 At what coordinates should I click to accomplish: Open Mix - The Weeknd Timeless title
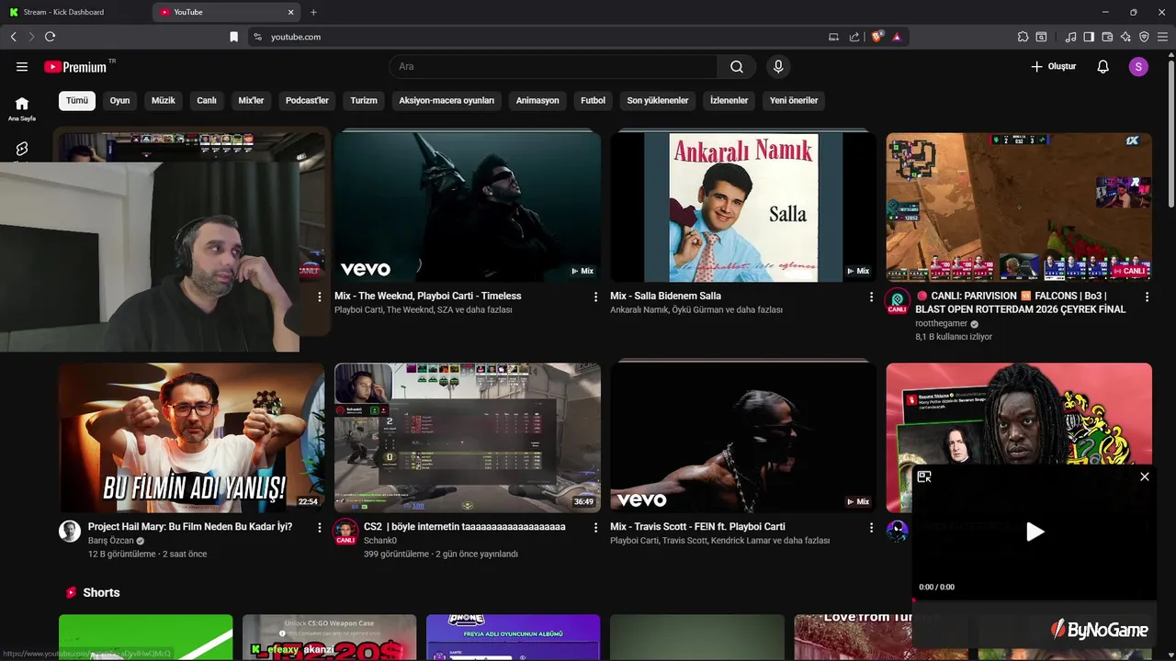(x=428, y=296)
